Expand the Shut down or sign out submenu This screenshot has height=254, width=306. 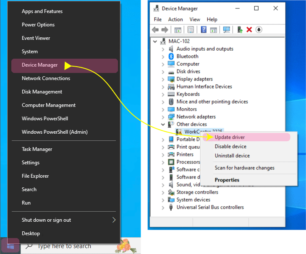pos(114,220)
